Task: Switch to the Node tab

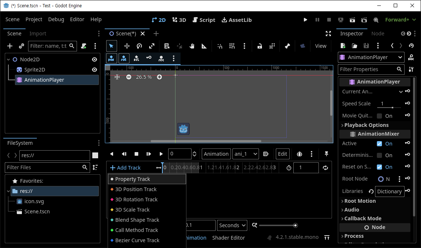Action: point(378,34)
